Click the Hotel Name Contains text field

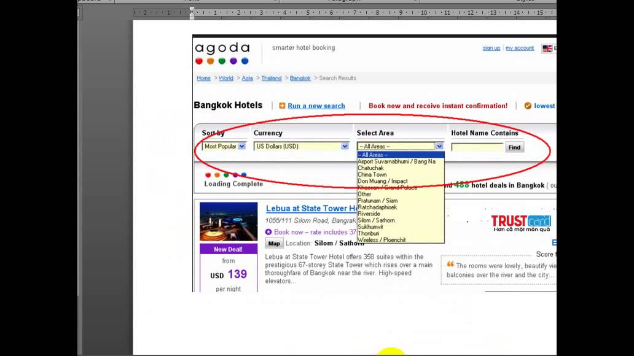coord(477,147)
